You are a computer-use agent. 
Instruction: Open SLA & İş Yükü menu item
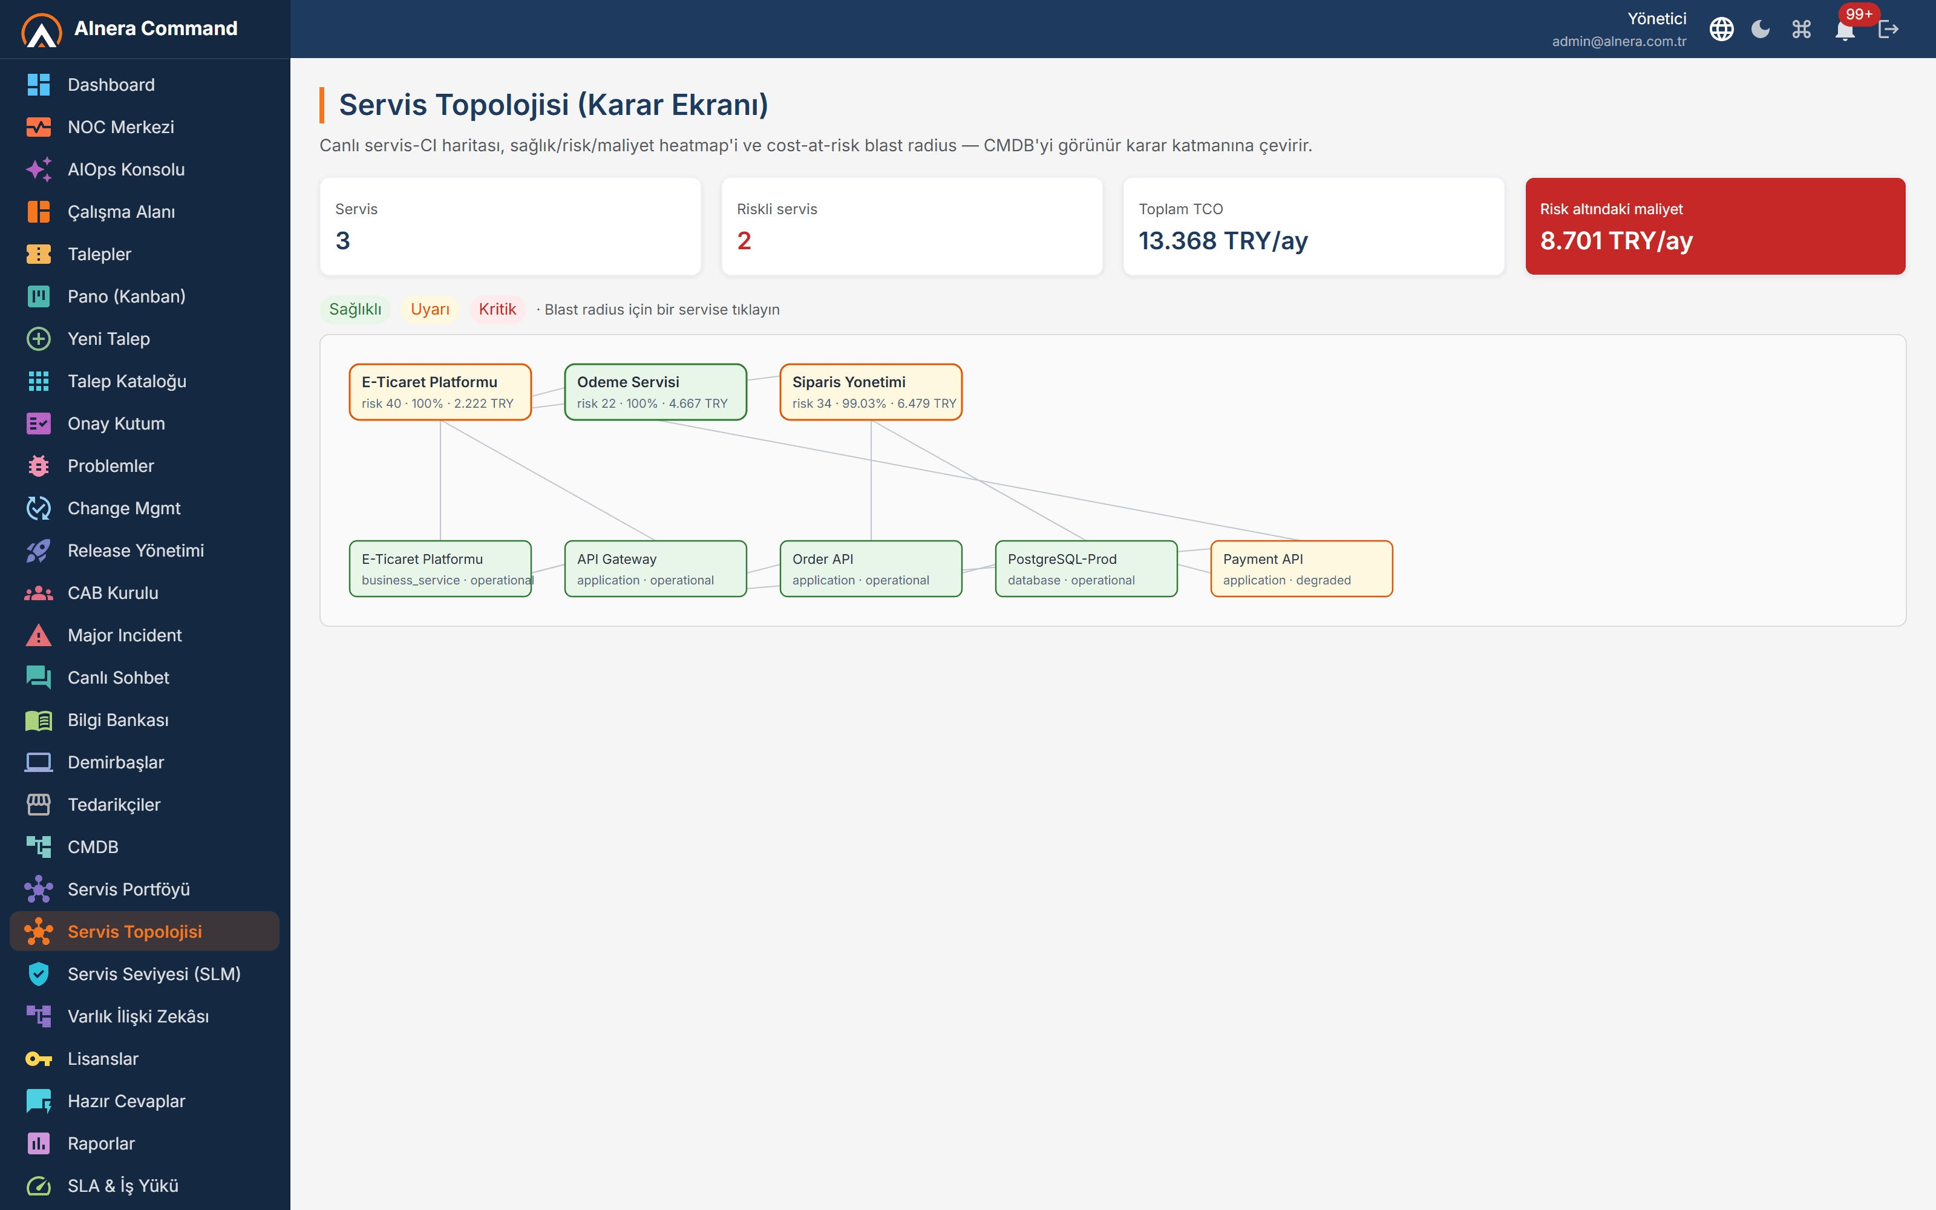tap(145, 1186)
